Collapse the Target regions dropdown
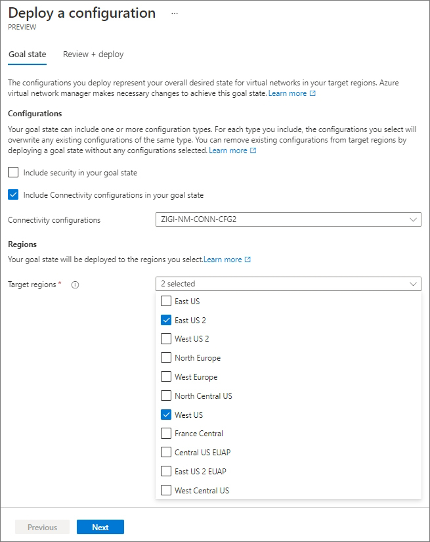The image size is (430, 542). [288, 284]
